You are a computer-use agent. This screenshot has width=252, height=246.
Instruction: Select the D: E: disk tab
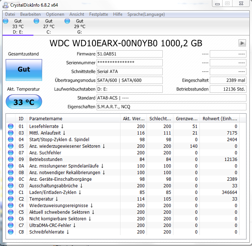point(18,26)
